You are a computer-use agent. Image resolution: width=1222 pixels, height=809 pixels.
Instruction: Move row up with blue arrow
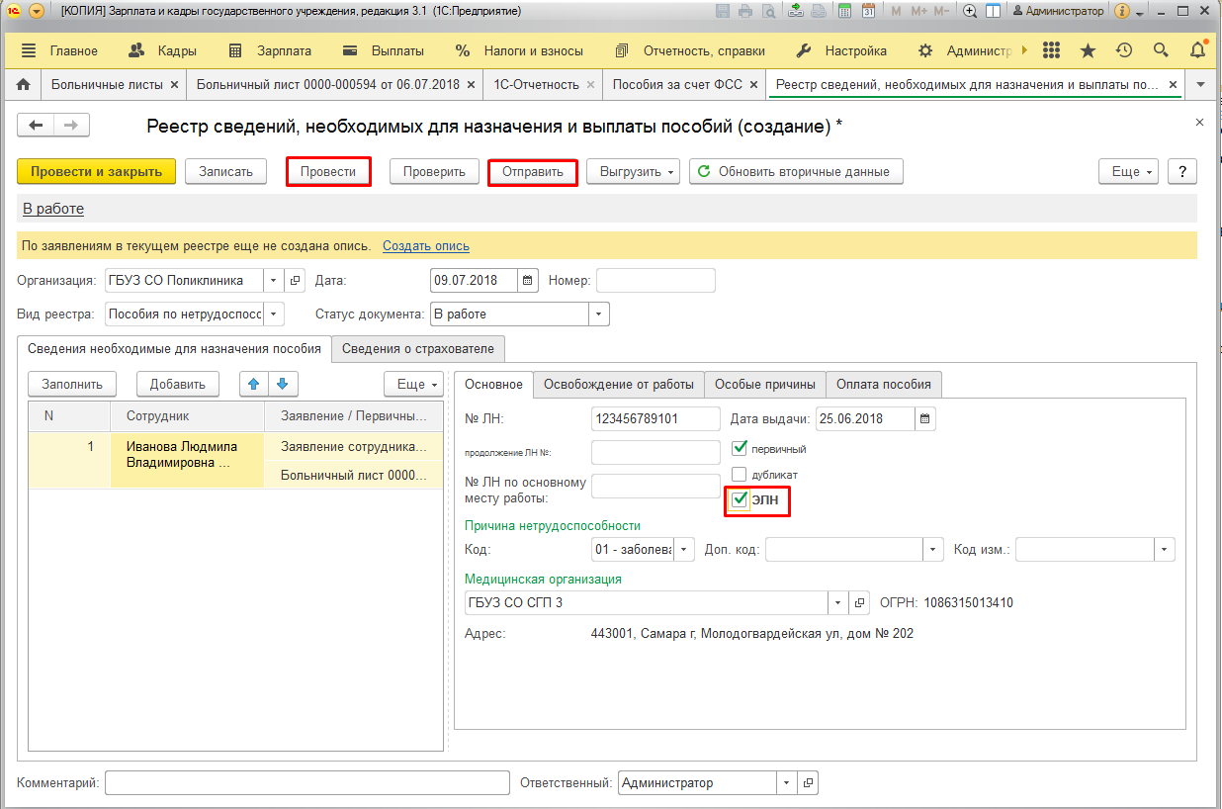point(254,385)
